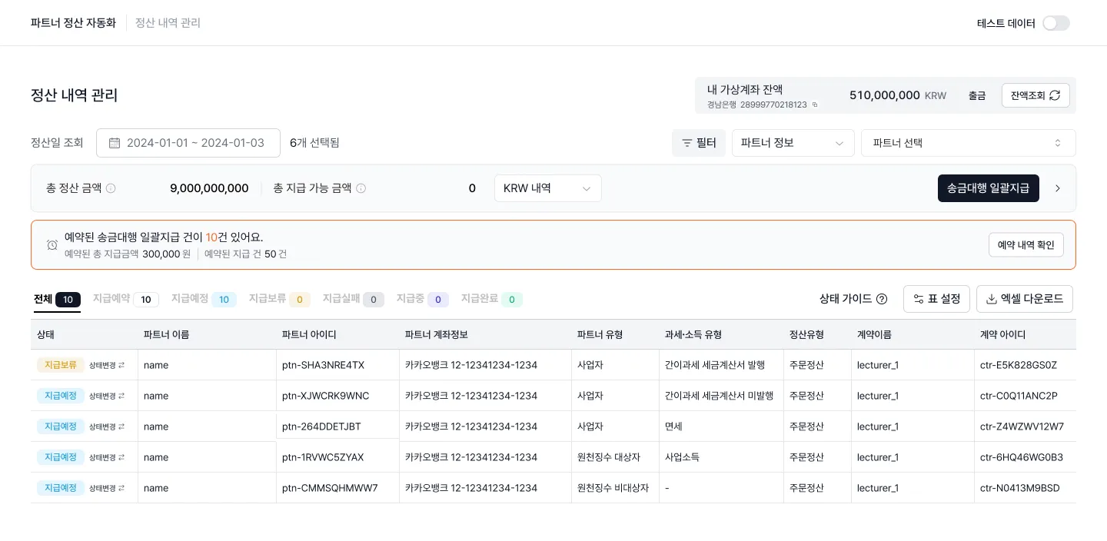Viewport: 1107px width, 541px height.
Task: Open the KRW 내역 dropdown
Action: pos(547,188)
